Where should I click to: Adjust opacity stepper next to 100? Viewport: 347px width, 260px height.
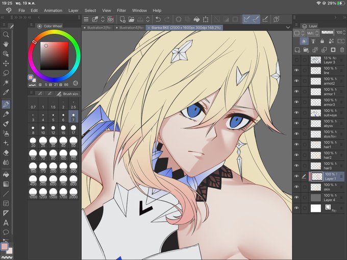coord(344,33)
